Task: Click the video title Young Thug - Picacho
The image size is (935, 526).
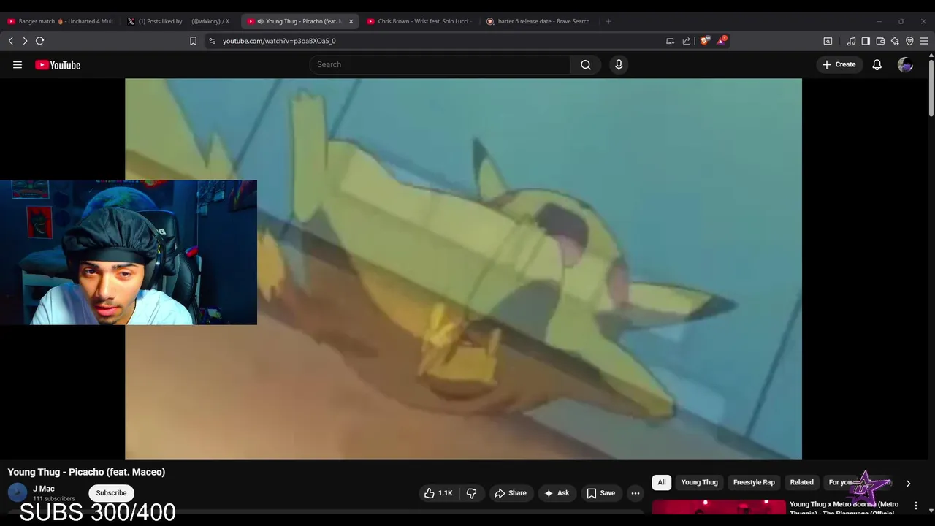Action: pos(86,472)
